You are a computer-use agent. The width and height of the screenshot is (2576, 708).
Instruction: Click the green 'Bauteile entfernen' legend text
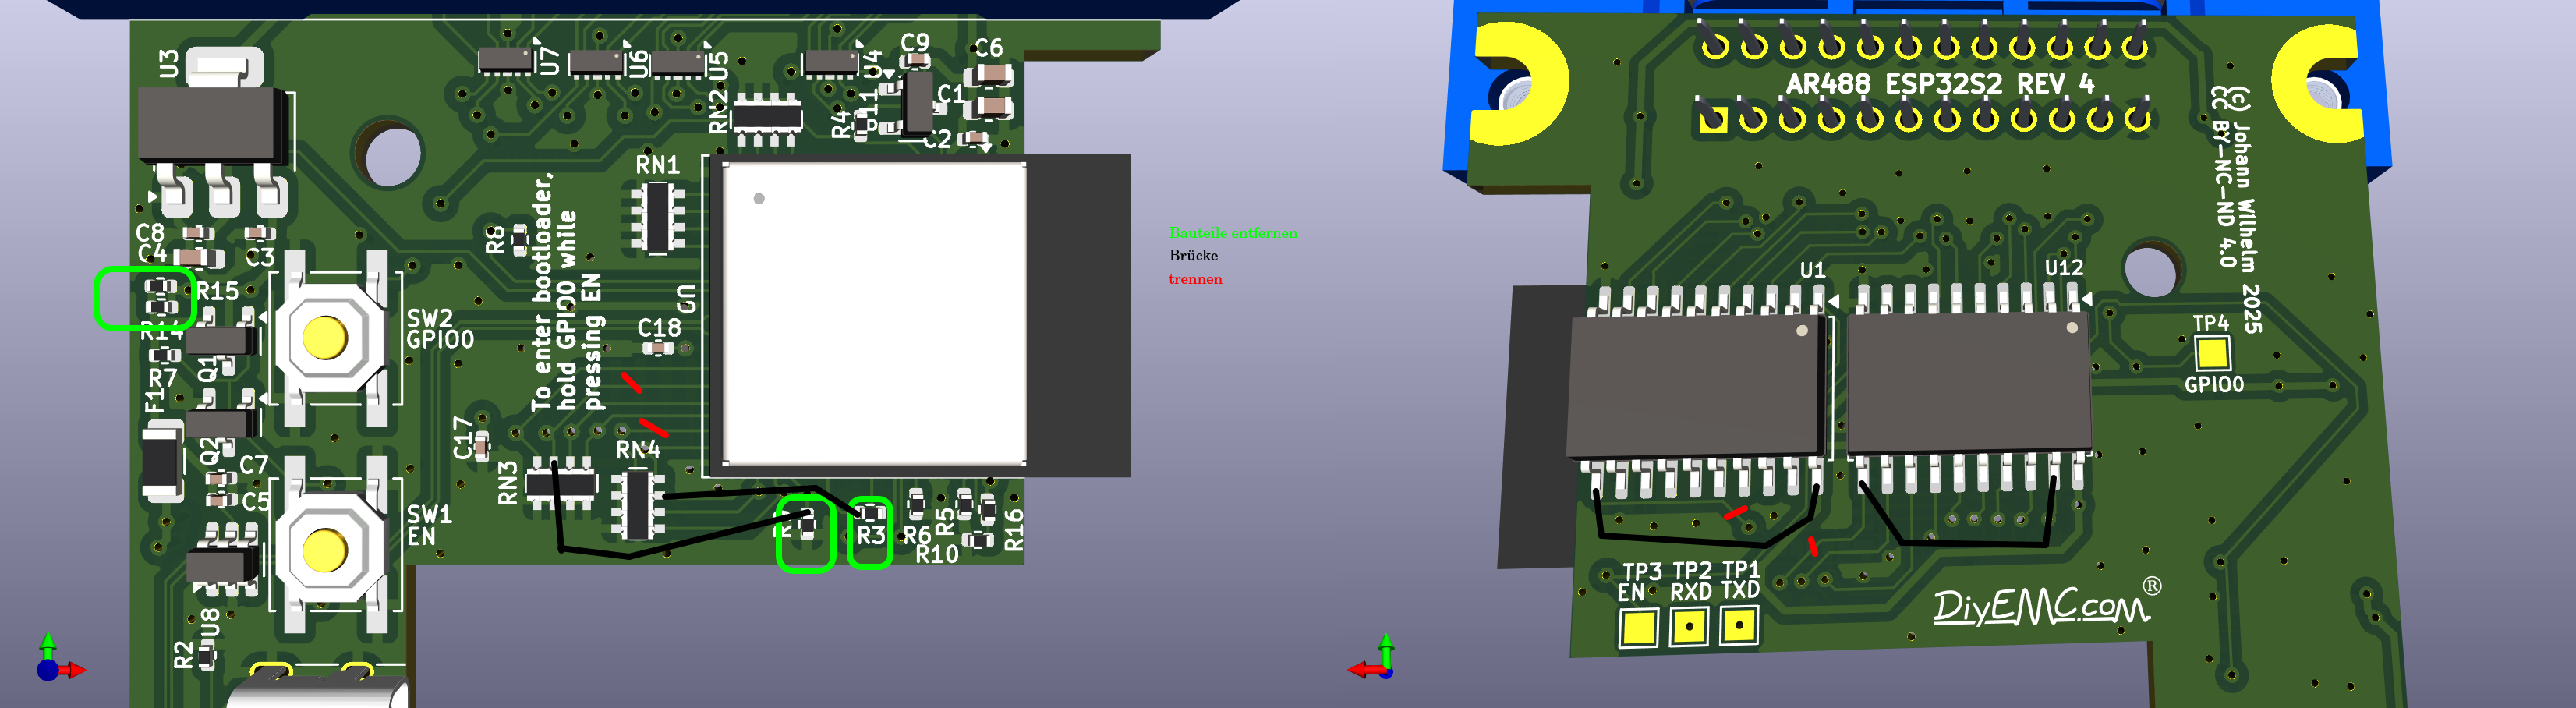point(1232,233)
